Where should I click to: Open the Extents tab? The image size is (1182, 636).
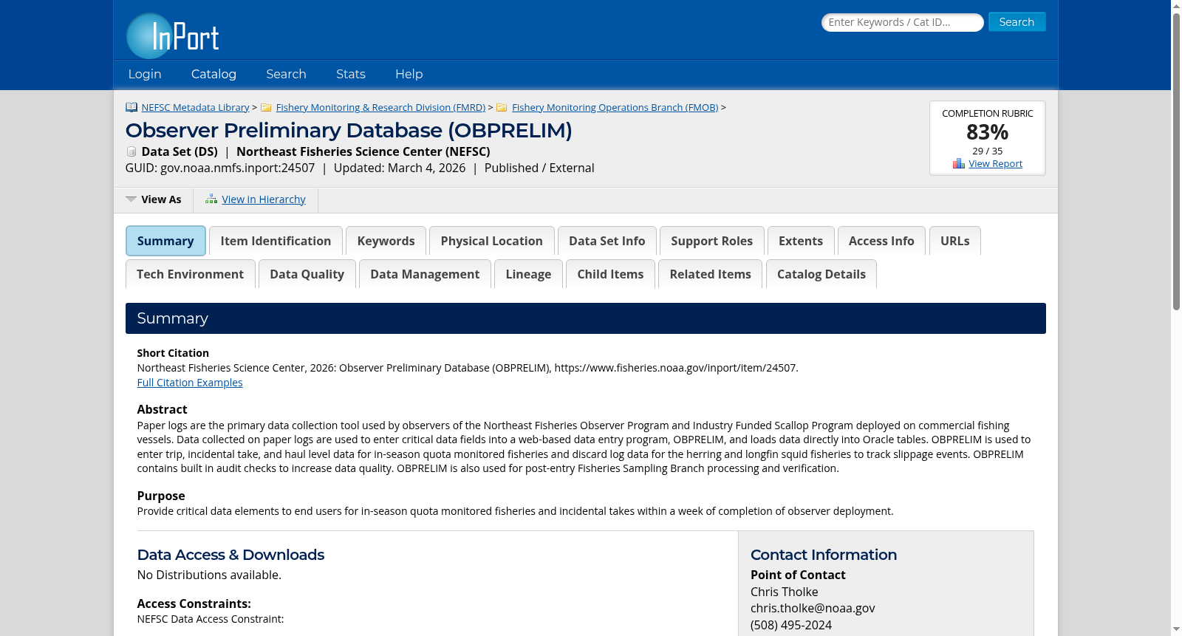(801, 241)
